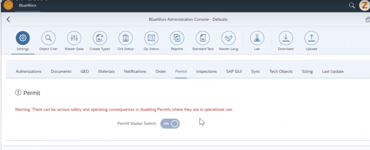
Task: Open the user avatar Z
Action: [x=365, y=5]
